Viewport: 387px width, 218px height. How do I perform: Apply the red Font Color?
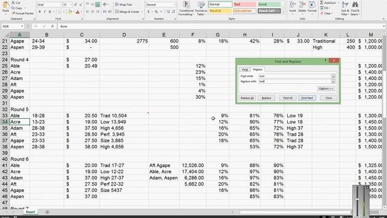coord(77,12)
